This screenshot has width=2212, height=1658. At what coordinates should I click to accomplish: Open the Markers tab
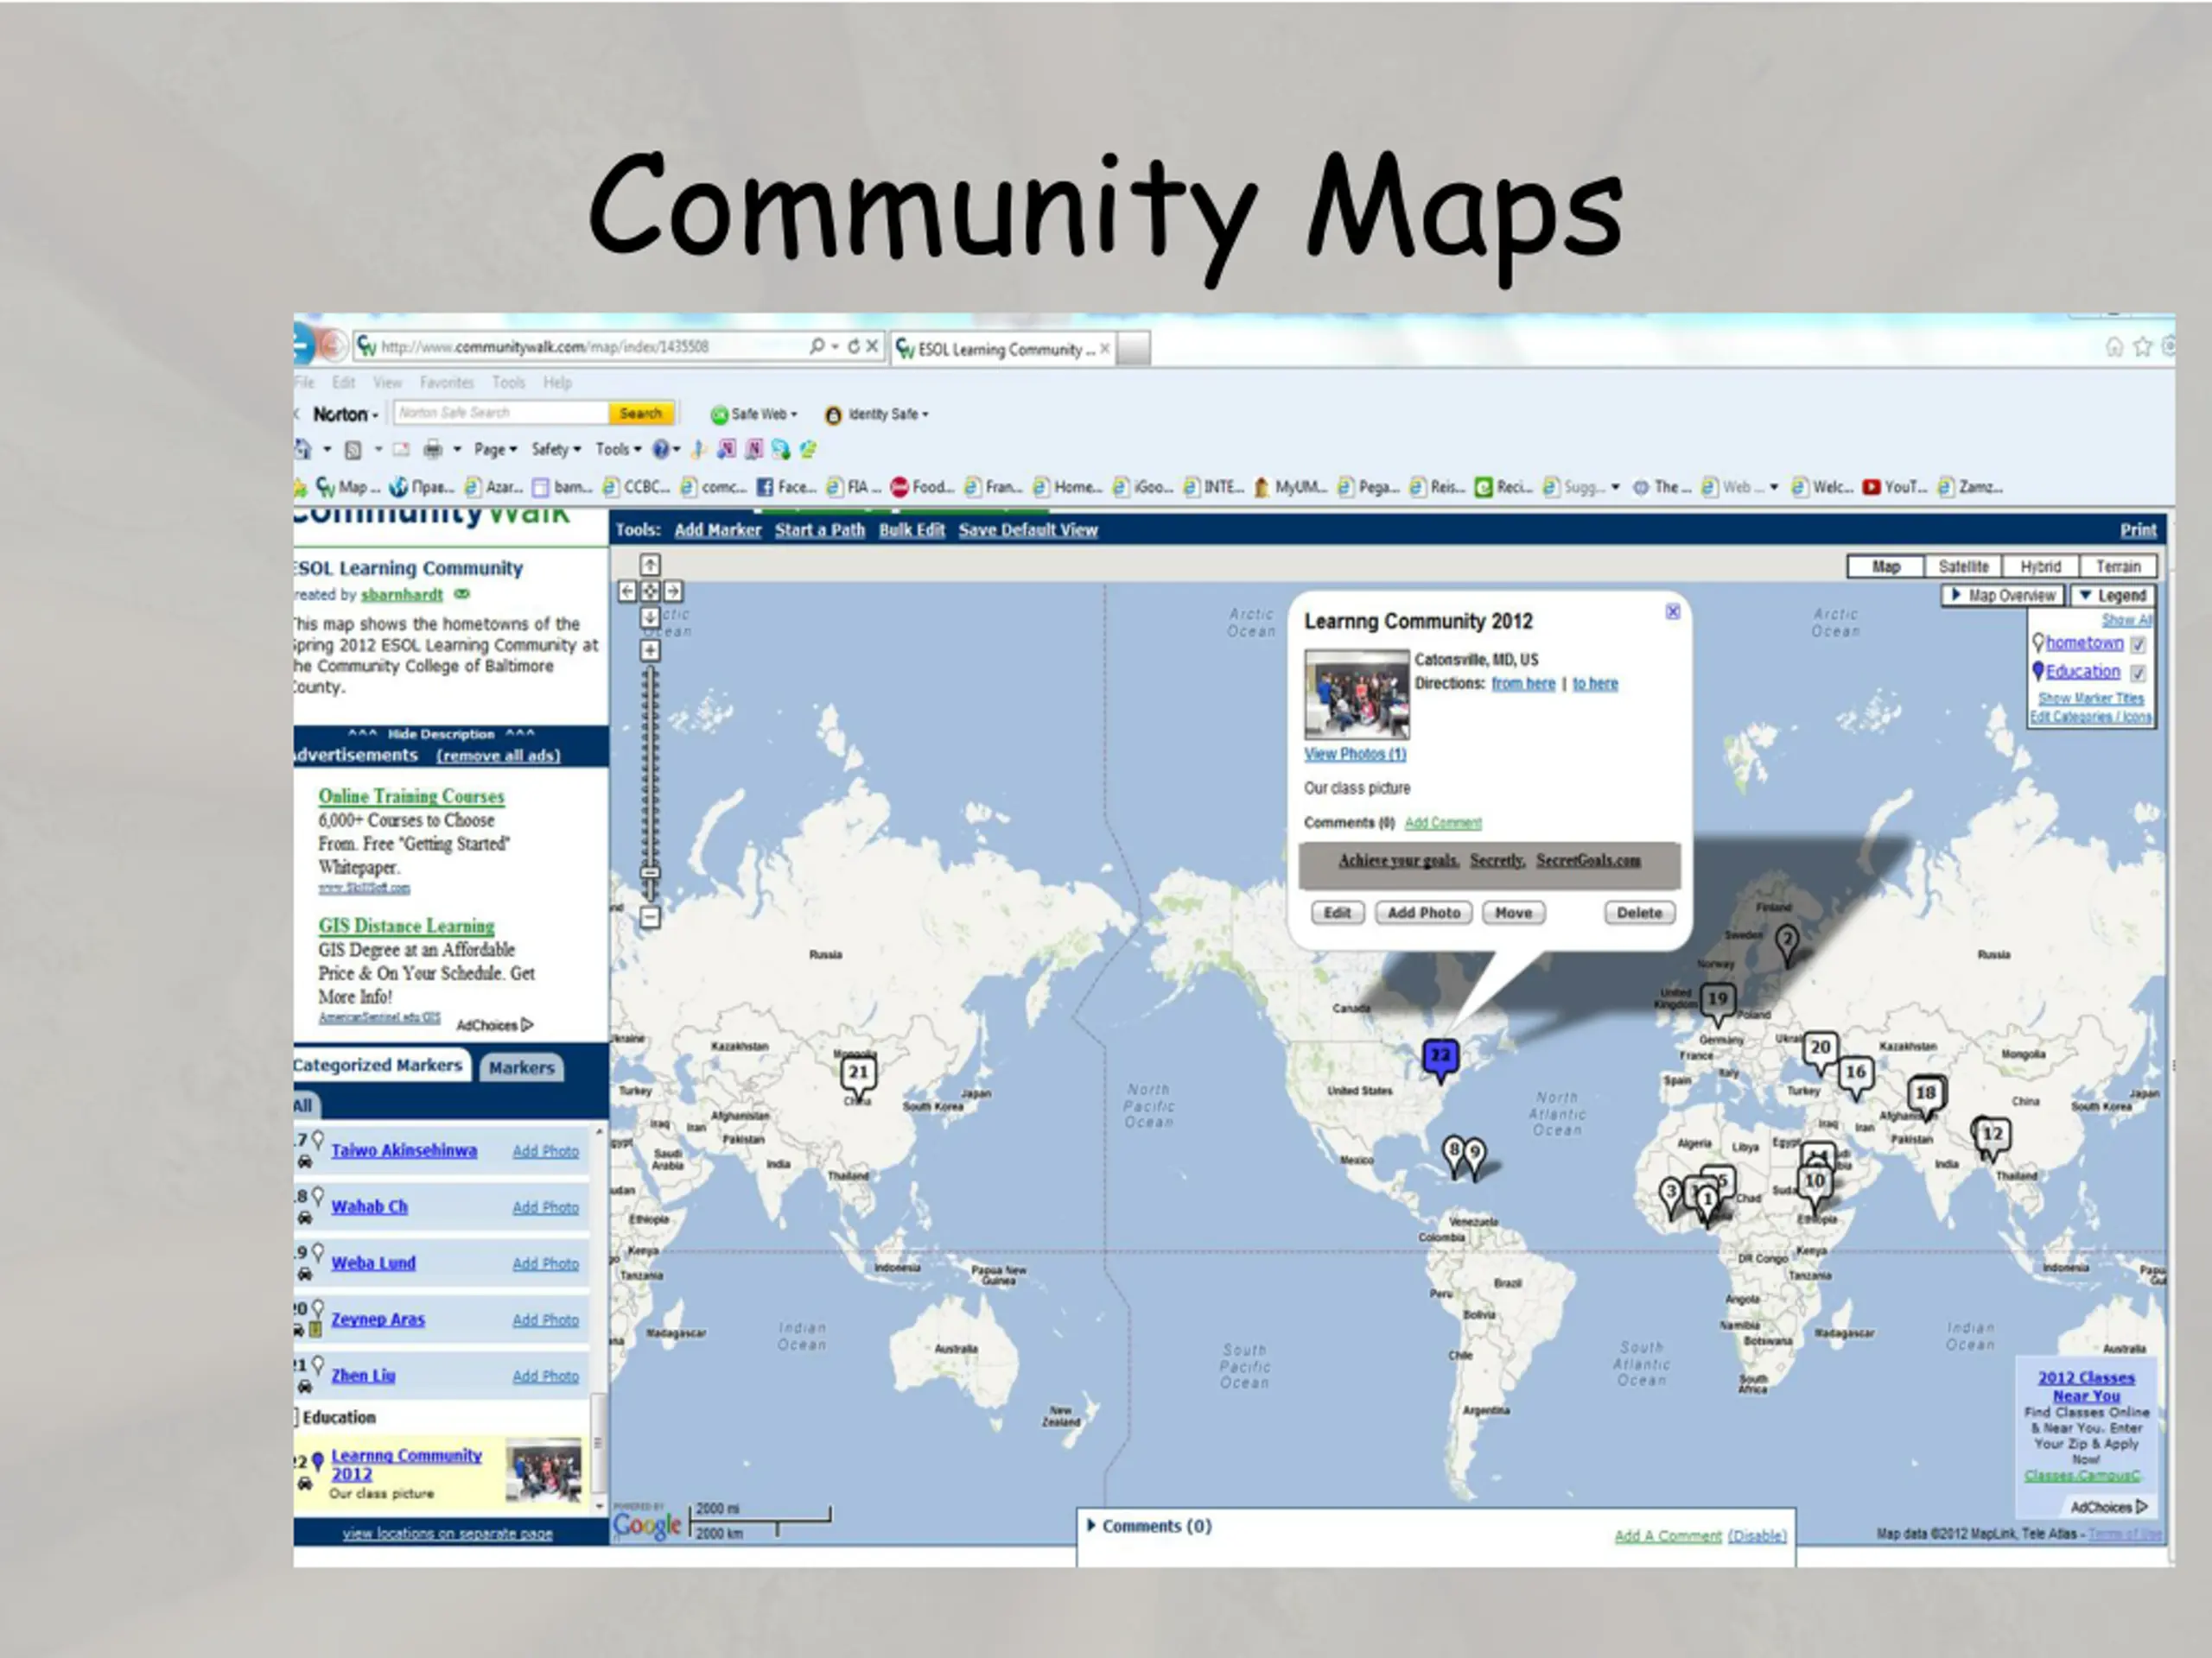tap(521, 1067)
